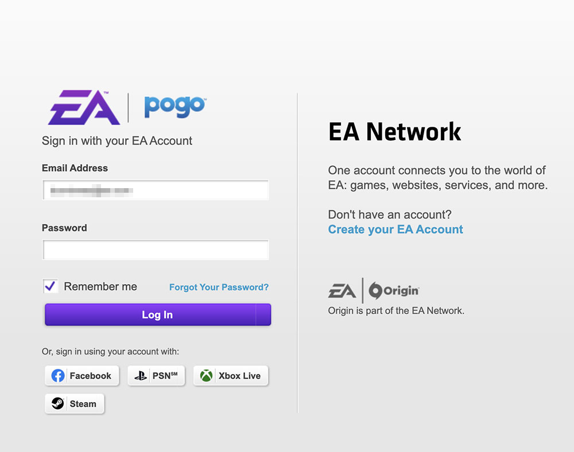Uncheck the Remember me checkbox
Image resolution: width=574 pixels, height=452 pixels.
point(50,286)
